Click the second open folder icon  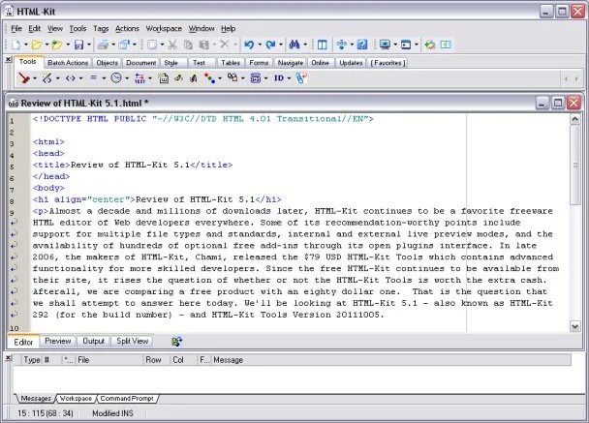tap(57, 45)
